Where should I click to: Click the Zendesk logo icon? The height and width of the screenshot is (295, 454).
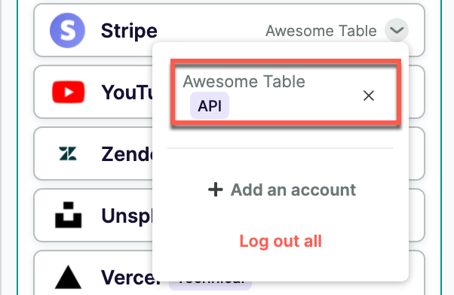[x=68, y=154]
